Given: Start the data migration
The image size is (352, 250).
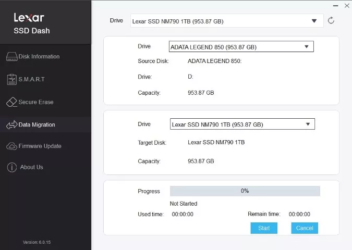Looking at the screenshot, I should [x=264, y=228].
